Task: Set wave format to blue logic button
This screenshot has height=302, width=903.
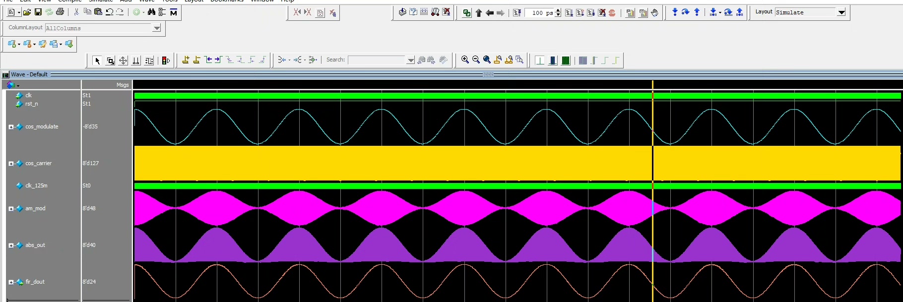Action: (553, 60)
